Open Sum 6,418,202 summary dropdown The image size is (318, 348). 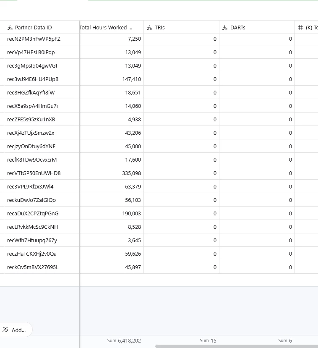pyautogui.click(x=124, y=340)
